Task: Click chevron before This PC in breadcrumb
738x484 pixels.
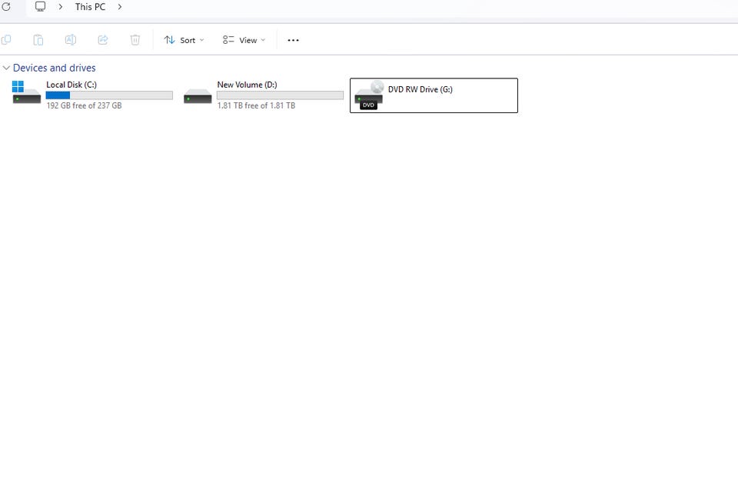Action: coord(60,7)
